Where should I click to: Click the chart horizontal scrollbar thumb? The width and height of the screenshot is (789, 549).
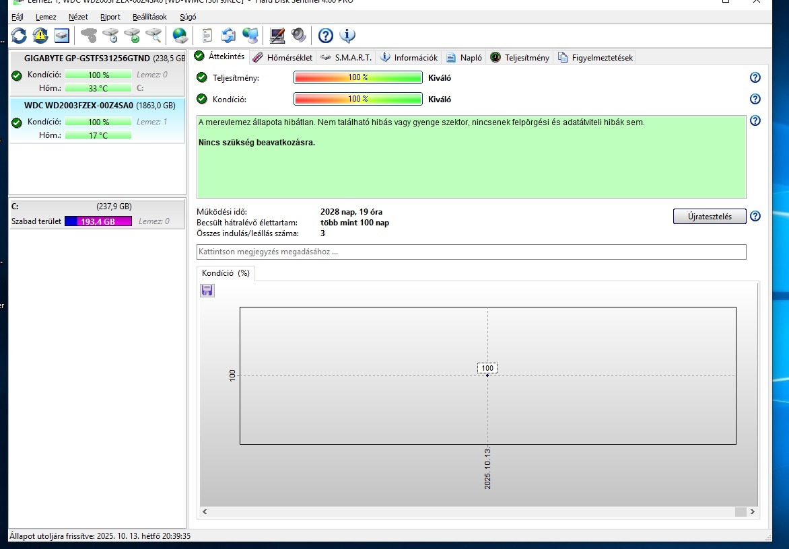pyautogui.click(x=740, y=512)
